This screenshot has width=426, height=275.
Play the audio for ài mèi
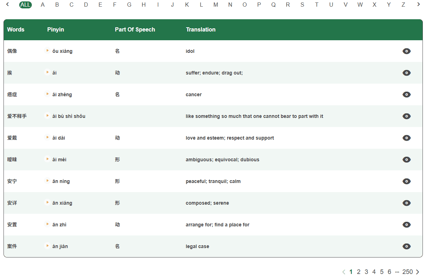(x=47, y=160)
